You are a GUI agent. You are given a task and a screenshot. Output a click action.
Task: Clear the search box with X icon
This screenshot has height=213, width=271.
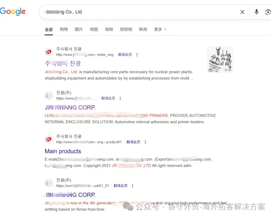(x=242, y=12)
